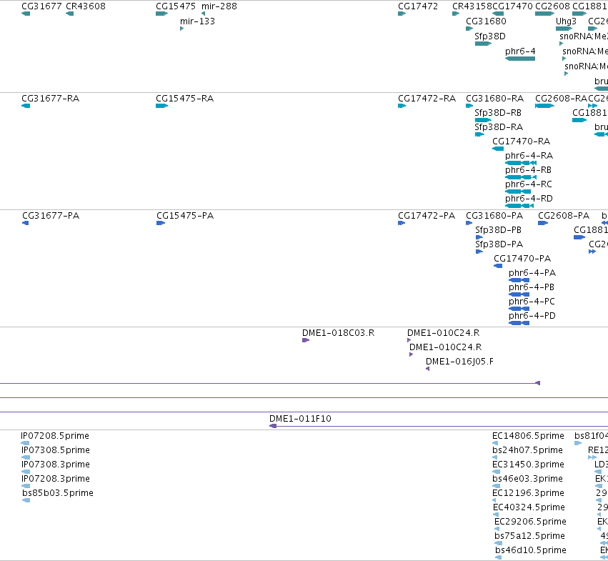Click the bs75a12.5prime EST label
This screenshot has height=561, width=608.
pos(529,537)
